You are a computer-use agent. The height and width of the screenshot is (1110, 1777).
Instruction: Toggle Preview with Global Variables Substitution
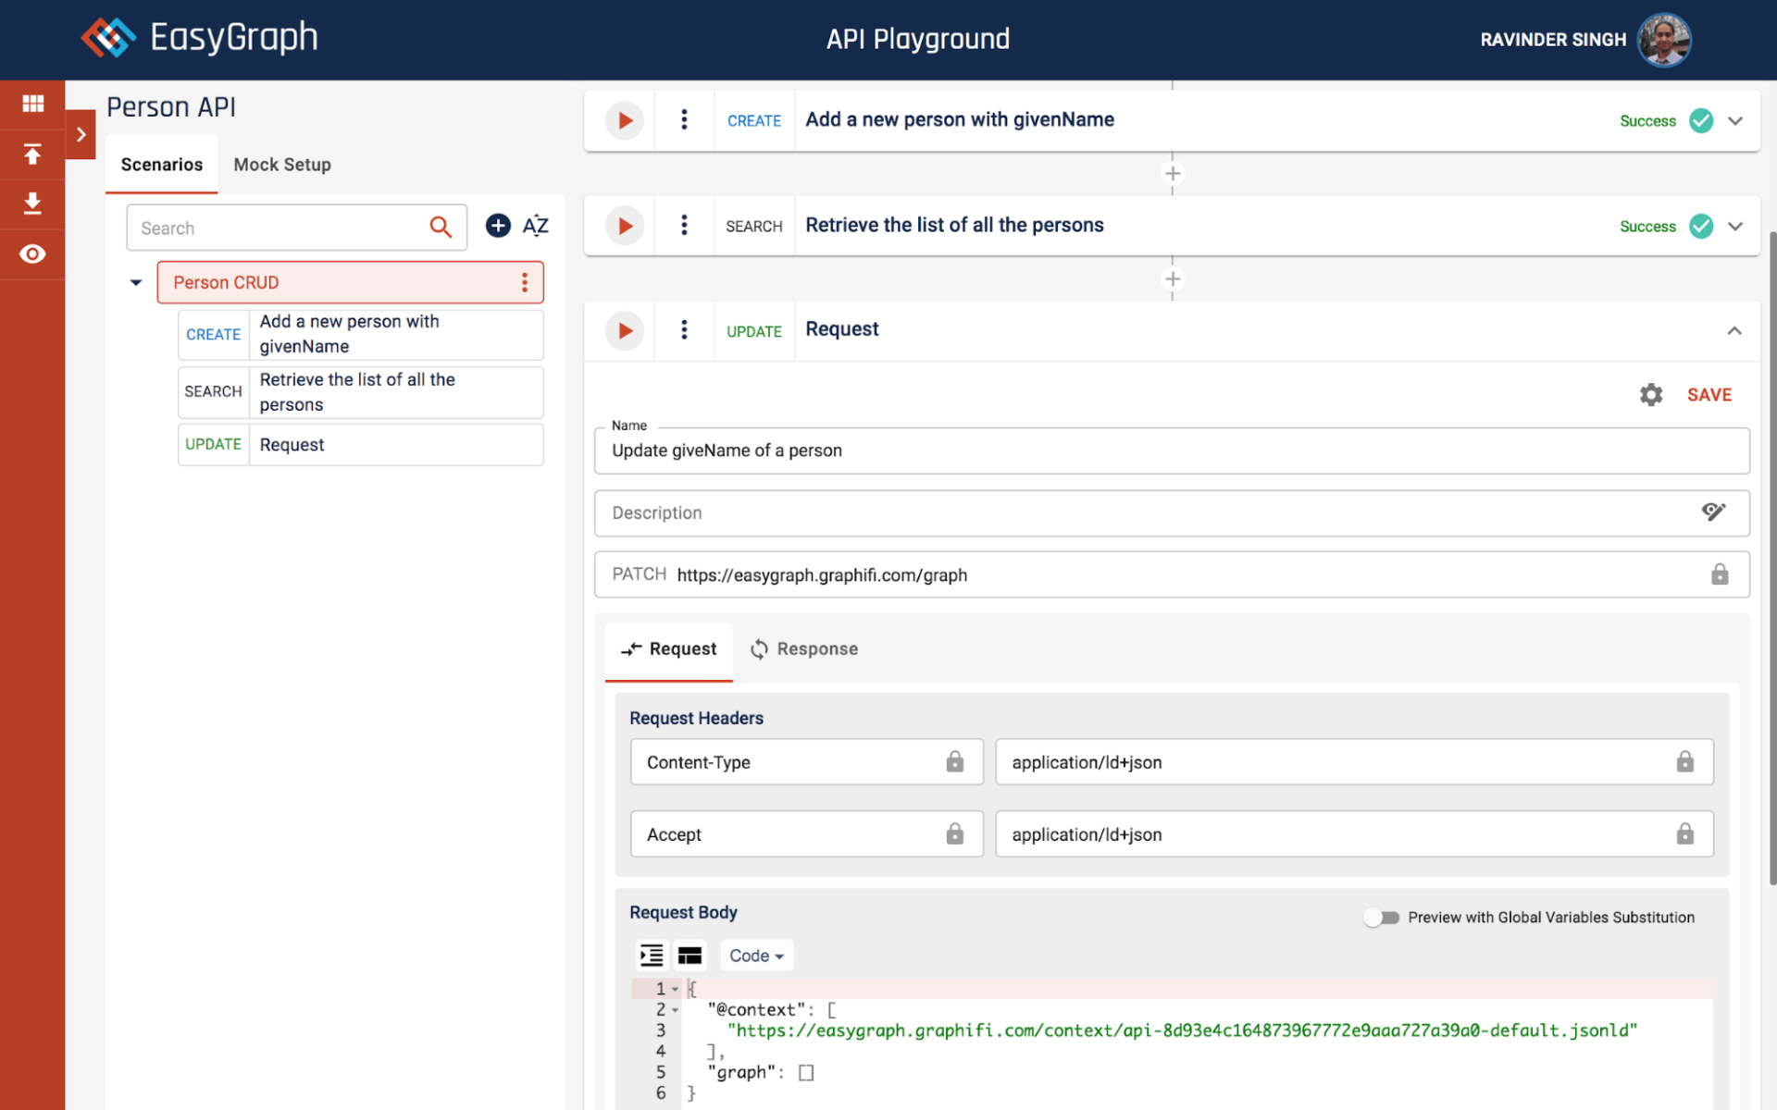click(x=1381, y=918)
